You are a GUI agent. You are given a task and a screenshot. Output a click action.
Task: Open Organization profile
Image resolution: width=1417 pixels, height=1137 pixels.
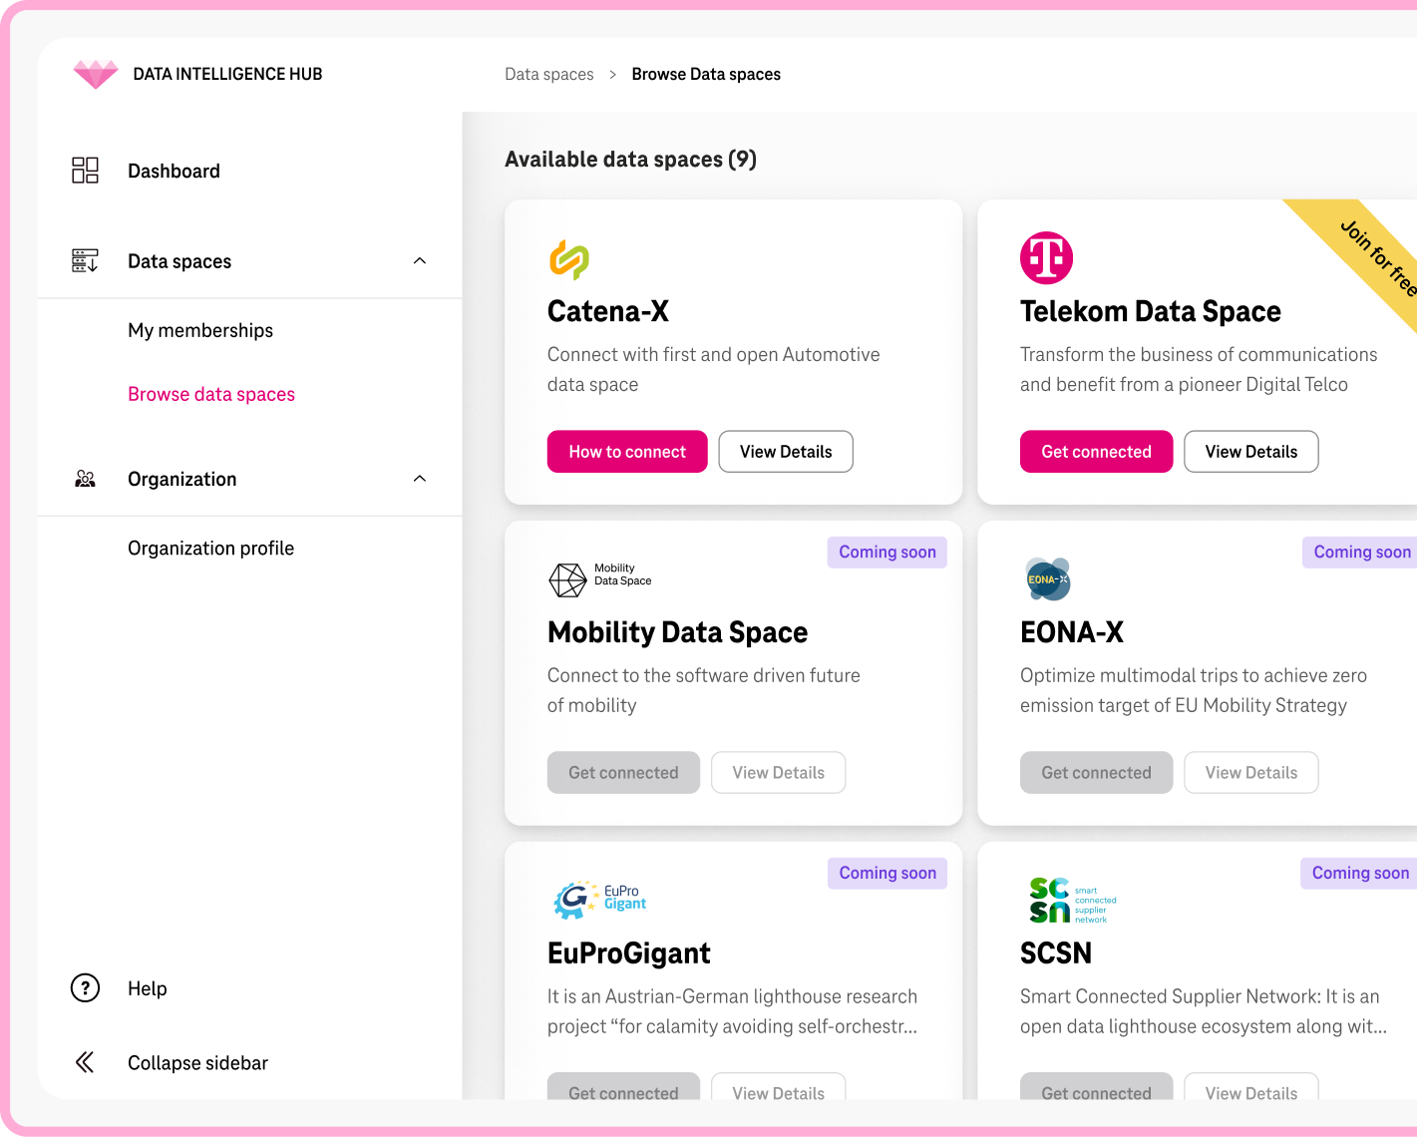(211, 548)
